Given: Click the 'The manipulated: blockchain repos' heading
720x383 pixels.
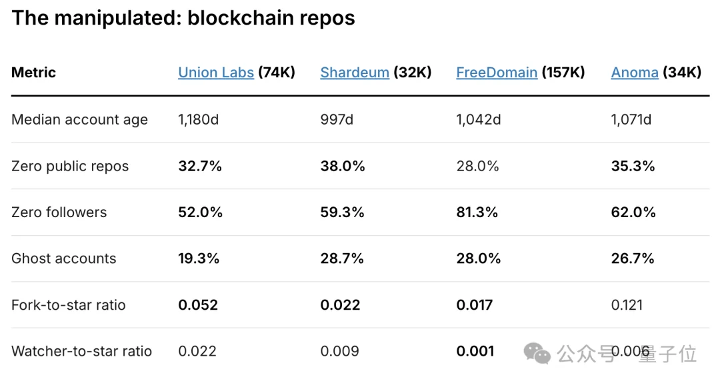Looking at the screenshot, I should click(x=183, y=18).
